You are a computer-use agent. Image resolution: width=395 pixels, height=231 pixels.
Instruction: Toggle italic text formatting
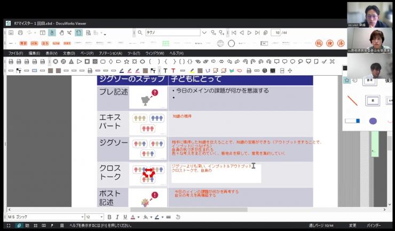pyautogui.click(x=116, y=217)
